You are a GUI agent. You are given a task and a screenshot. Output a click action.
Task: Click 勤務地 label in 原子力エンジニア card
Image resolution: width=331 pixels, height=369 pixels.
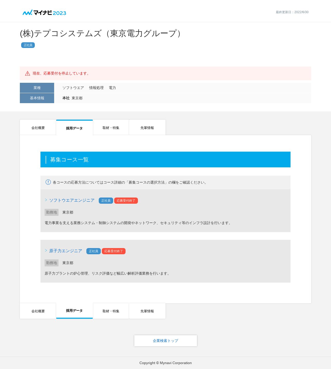coord(52,263)
